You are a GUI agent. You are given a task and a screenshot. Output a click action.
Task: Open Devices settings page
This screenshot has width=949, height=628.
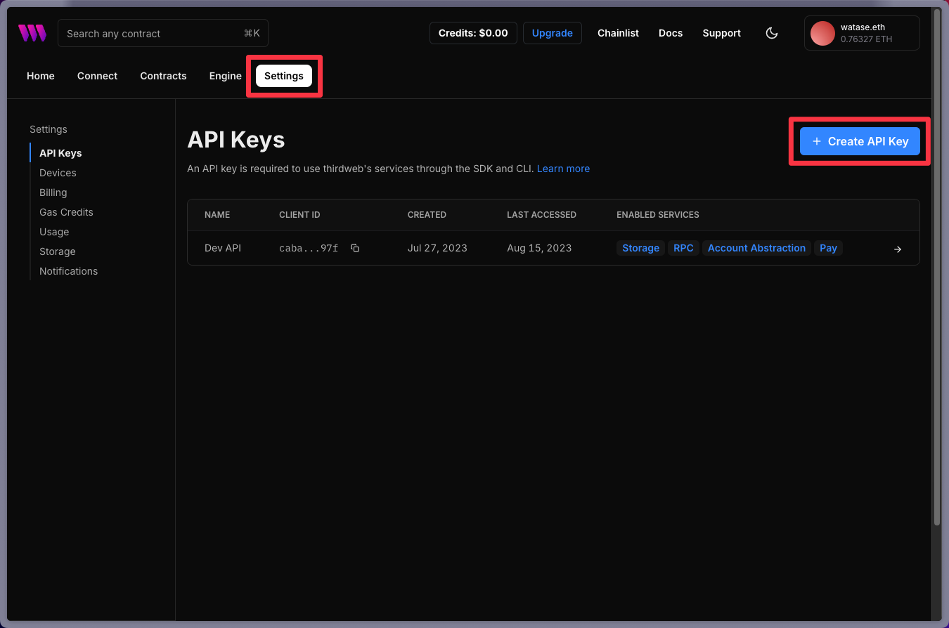click(58, 173)
